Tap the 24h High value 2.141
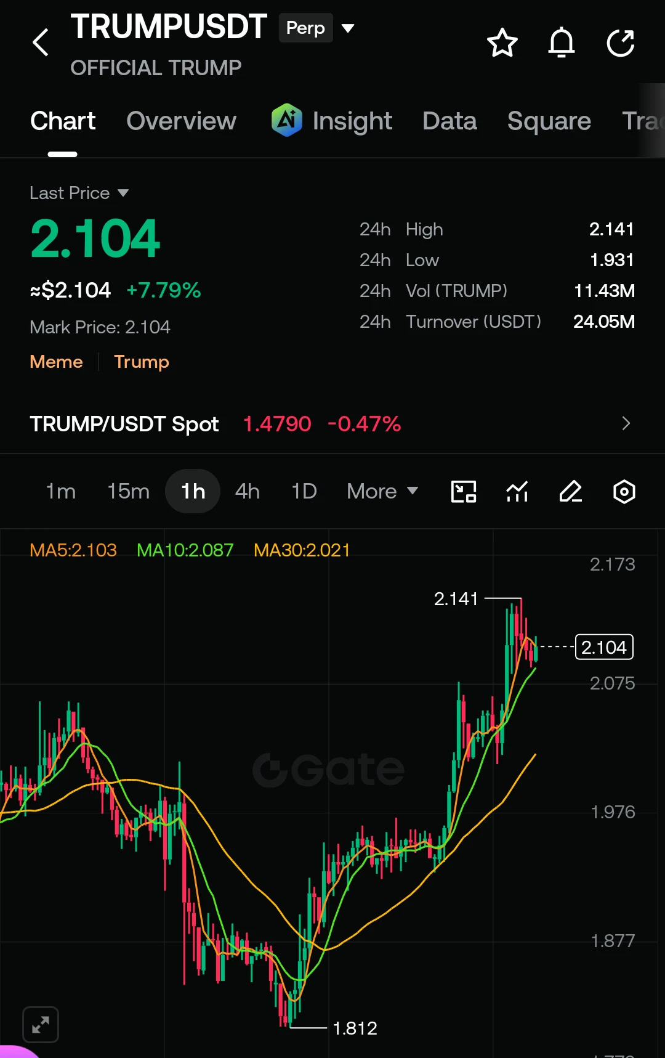Screen dimensions: 665x1058 coord(611,229)
